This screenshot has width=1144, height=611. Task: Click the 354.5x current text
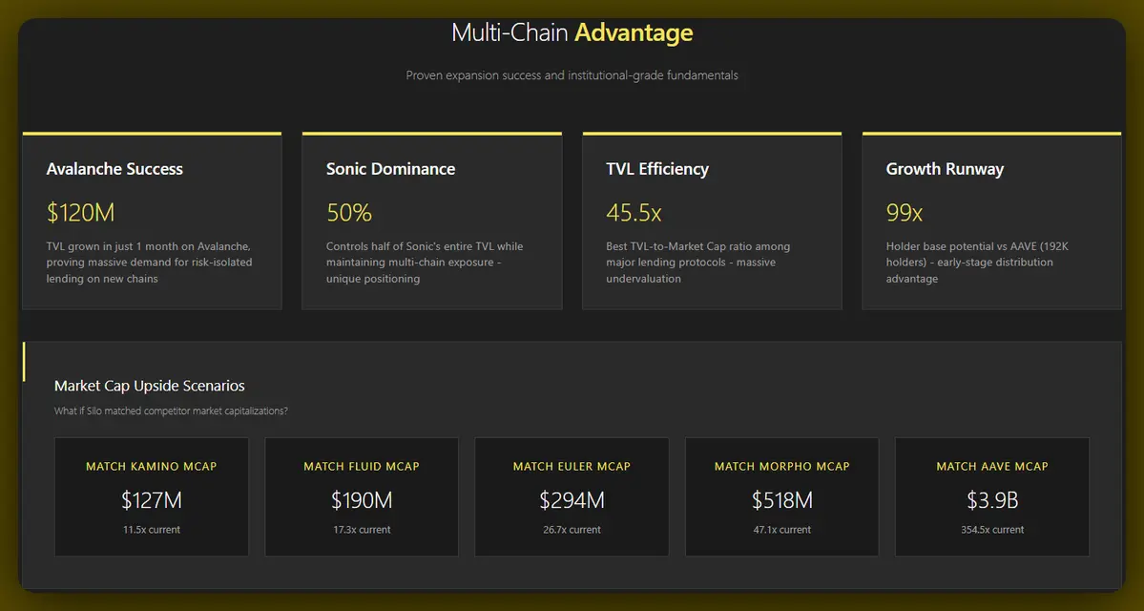[991, 530]
